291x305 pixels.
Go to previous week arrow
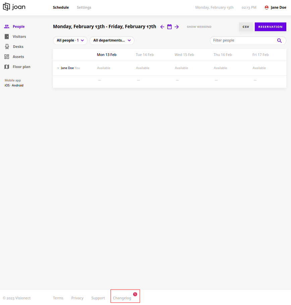click(162, 27)
